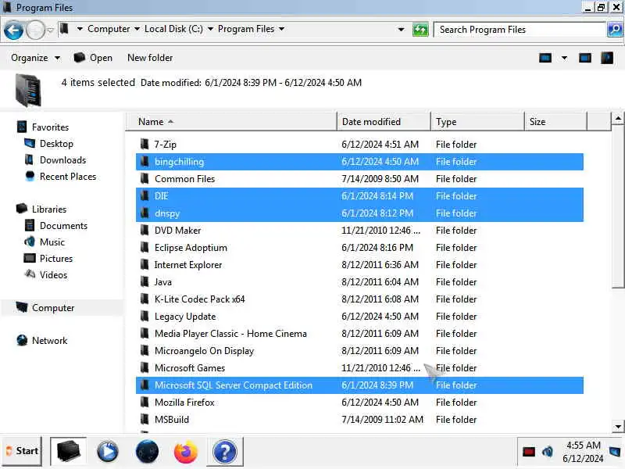Click the DIE folder icon
The image size is (625, 469).
(x=145, y=196)
